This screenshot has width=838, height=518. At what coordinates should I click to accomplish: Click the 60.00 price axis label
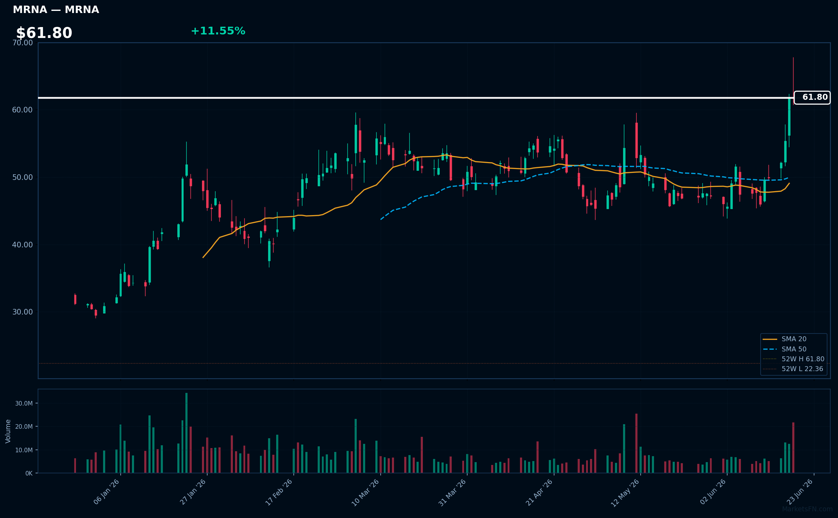point(23,110)
